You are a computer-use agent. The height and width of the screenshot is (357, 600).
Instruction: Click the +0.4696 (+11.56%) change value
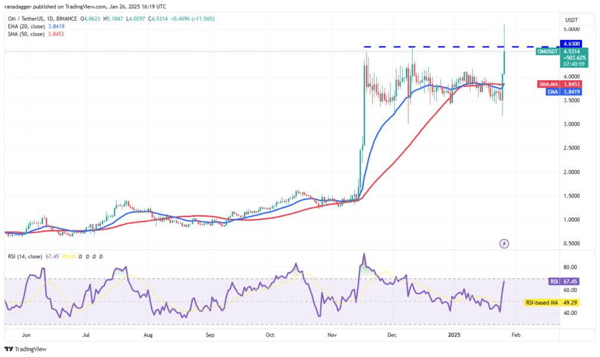[192, 19]
